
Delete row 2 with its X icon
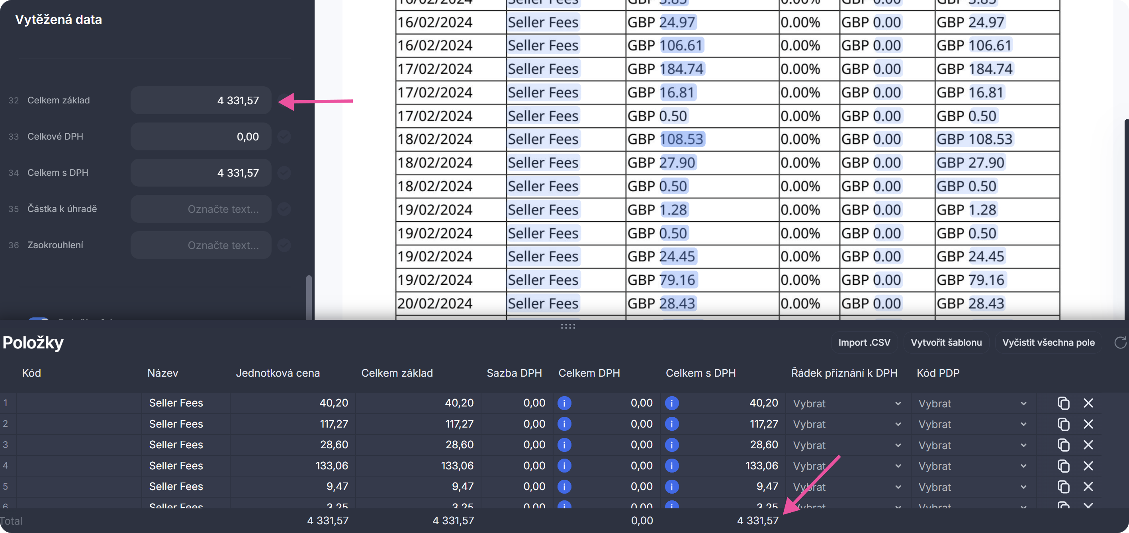click(x=1088, y=424)
